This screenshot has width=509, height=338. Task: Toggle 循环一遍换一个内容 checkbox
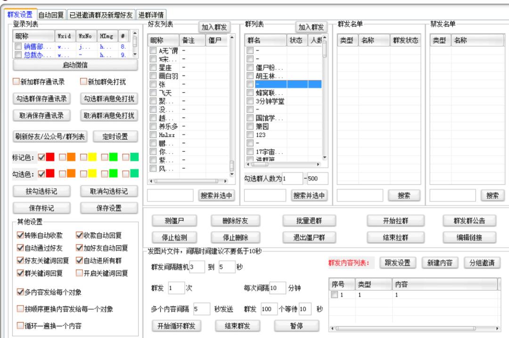click(20, 324)
